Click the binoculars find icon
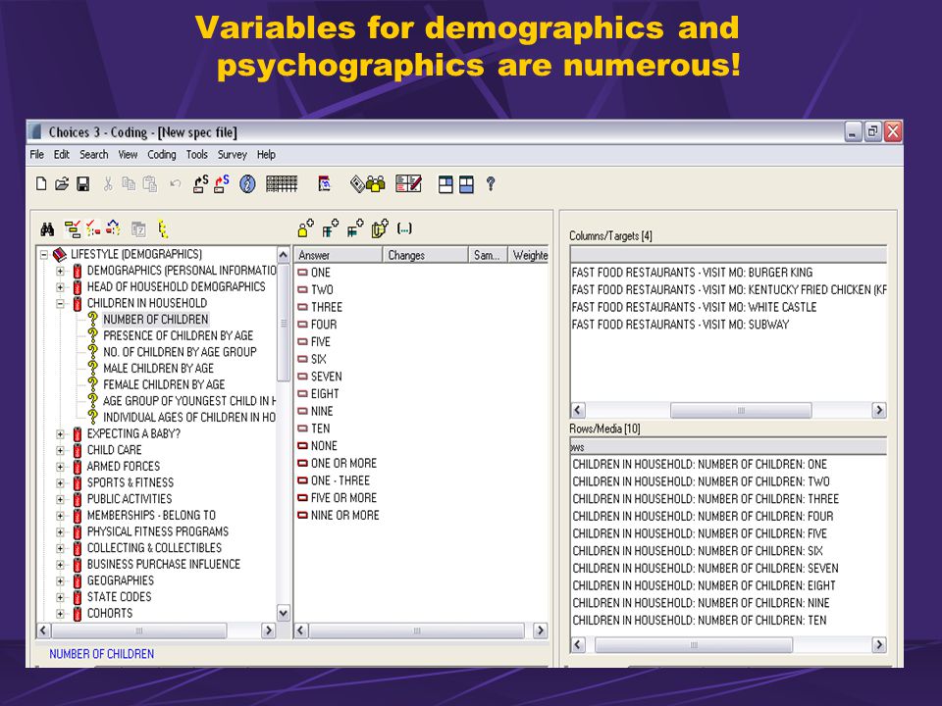 pos(47,229)
